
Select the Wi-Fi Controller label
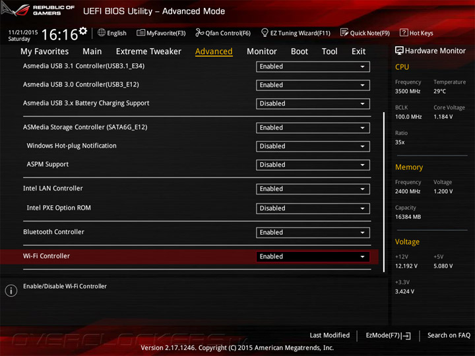(46, 256)
